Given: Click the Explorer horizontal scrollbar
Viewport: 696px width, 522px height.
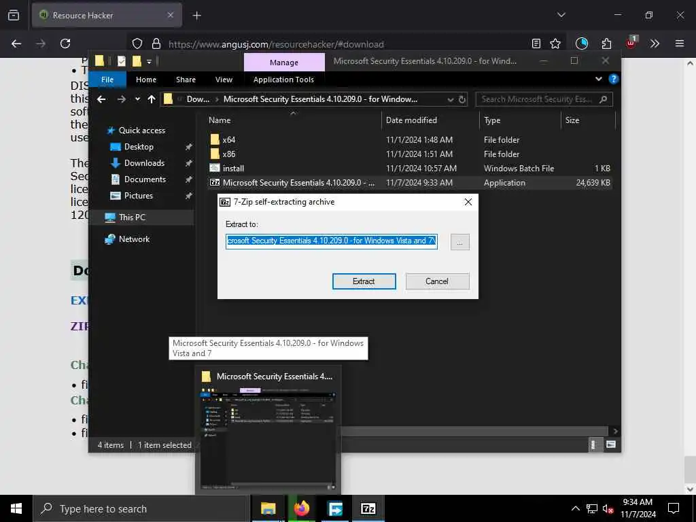Looking at the screenshot, I should tap(474, 431).
